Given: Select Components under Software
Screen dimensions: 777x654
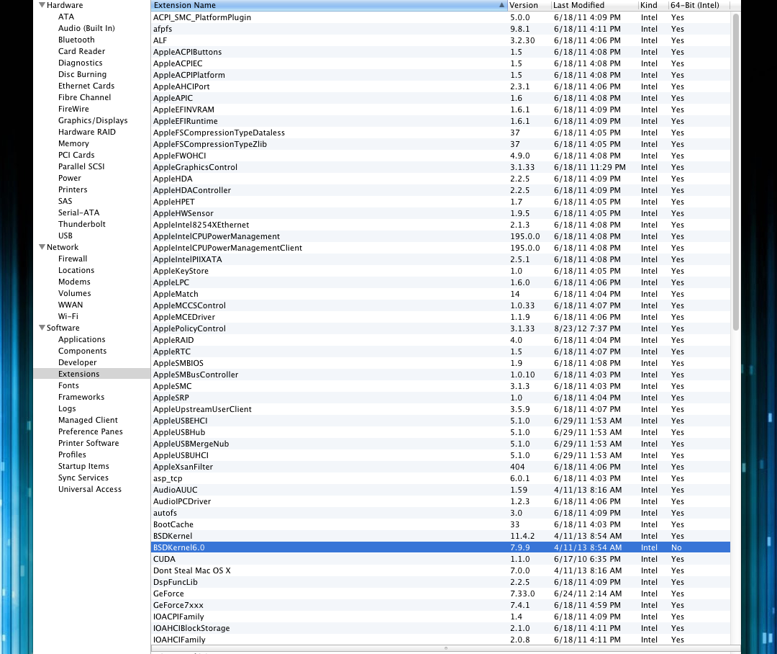Looking at the screenshot, I should tap(82, 351).
